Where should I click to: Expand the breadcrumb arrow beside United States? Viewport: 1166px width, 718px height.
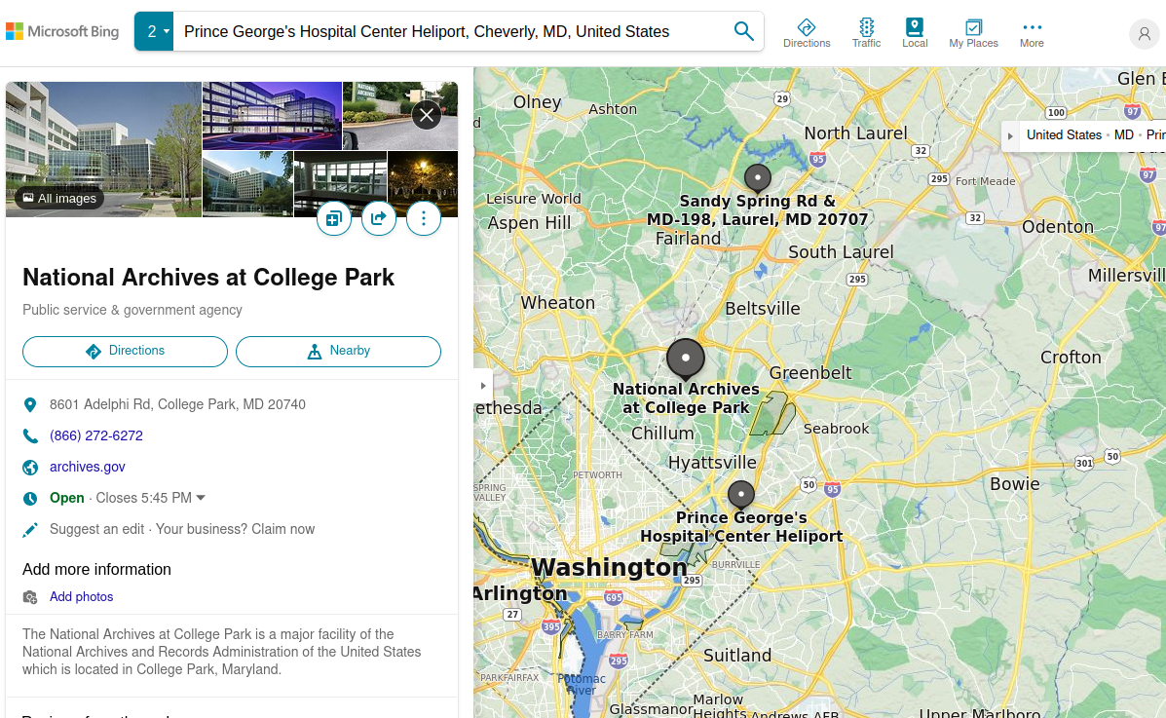pos(1010,135)
